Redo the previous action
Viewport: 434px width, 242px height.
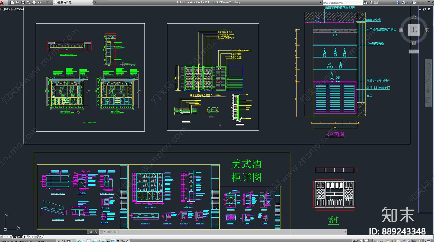coord(47,2)
